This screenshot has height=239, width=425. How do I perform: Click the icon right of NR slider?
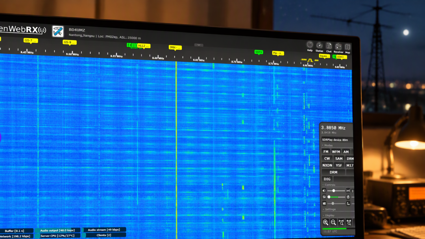(x=348, y=204)
